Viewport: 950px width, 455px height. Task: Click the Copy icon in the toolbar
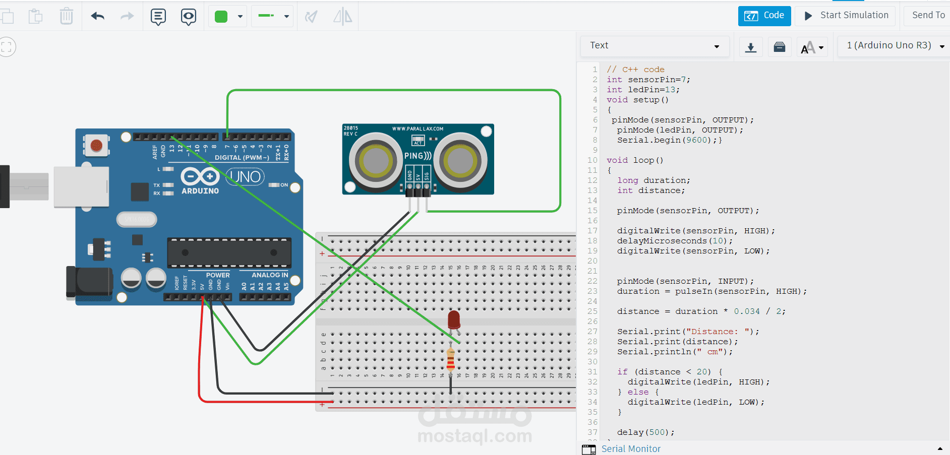7,17
